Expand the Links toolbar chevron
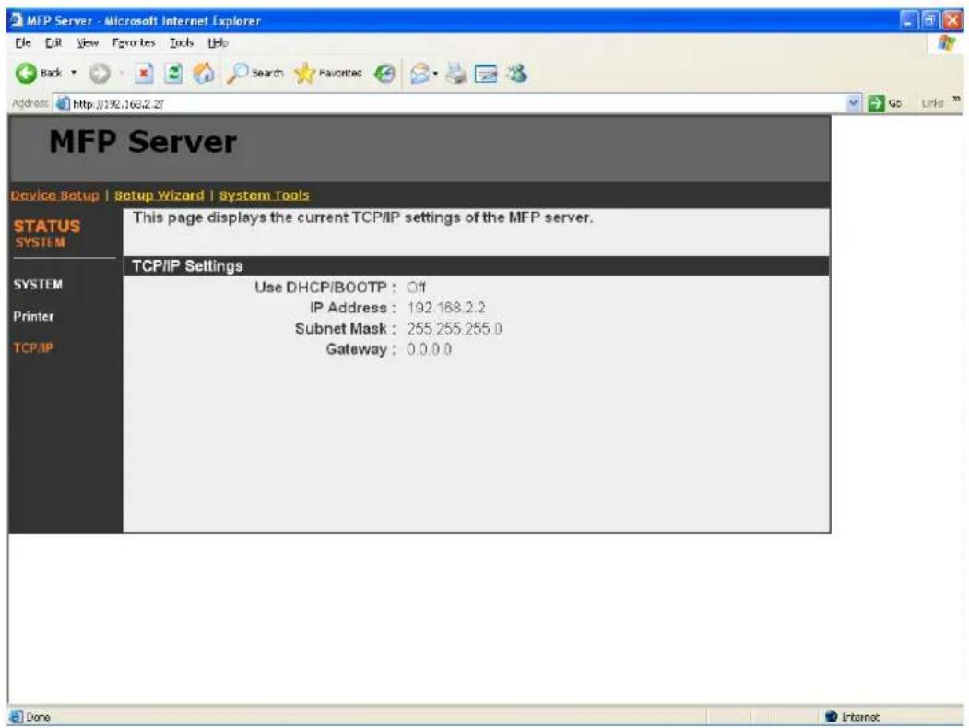The width and height of the screenshot is (969, 728). click(956, 100)
